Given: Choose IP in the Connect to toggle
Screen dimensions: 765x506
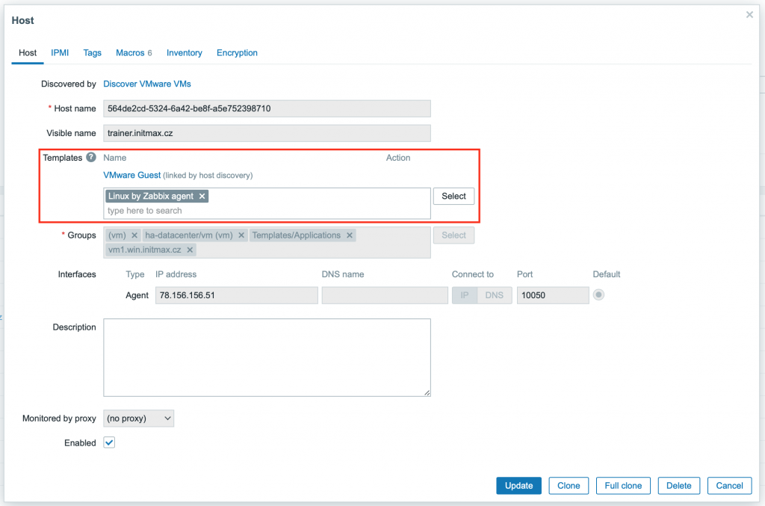Looking at the screenshot, I should [x=465, y=295].
